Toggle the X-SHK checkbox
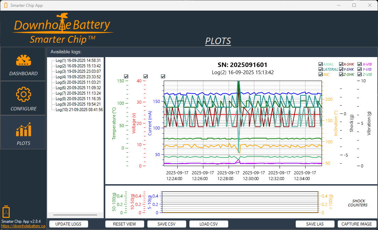This screenshot has height=230, width=378. (341, 64)
